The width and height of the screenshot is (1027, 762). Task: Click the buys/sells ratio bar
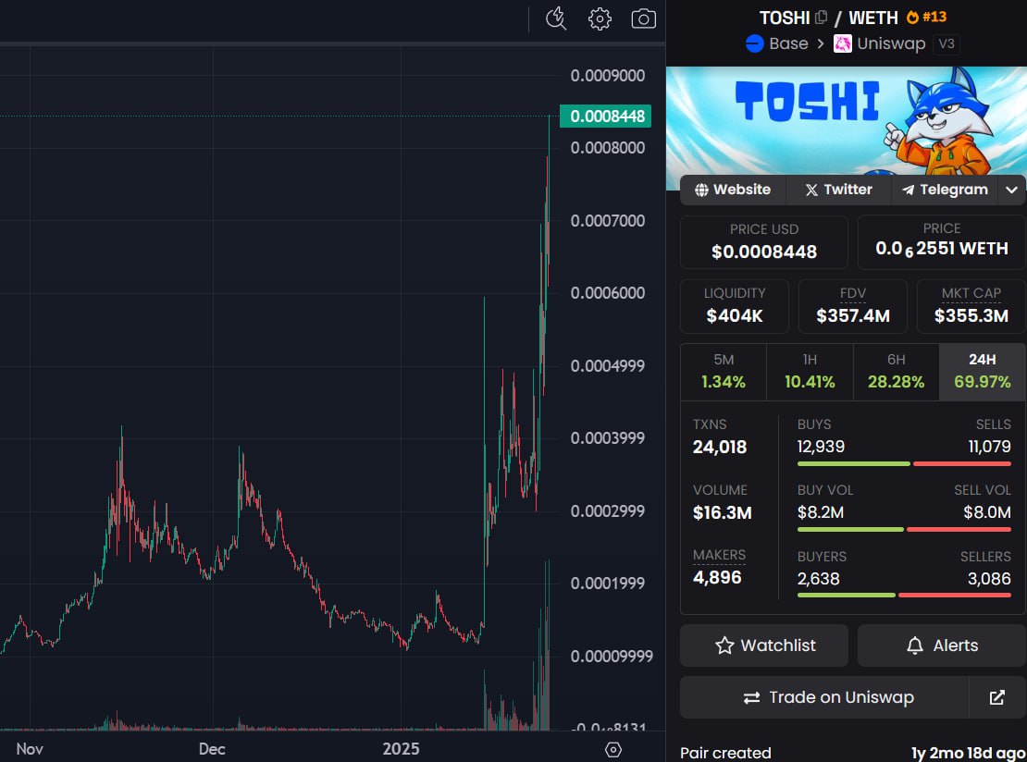coord(904,463)
